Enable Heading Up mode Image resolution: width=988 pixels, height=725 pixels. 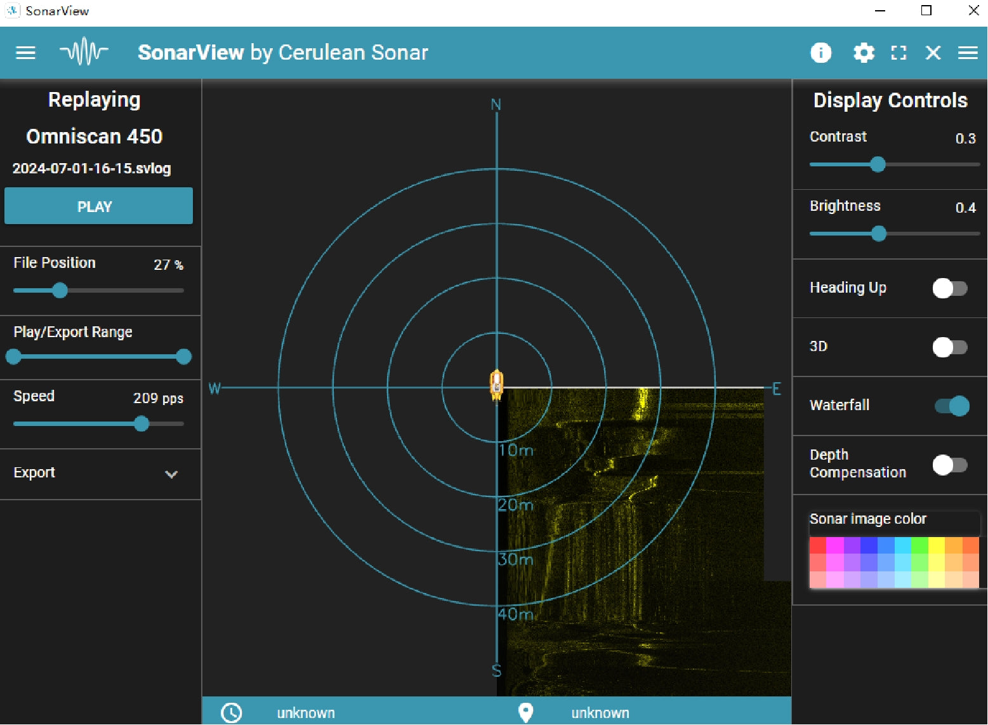(949, 288)
